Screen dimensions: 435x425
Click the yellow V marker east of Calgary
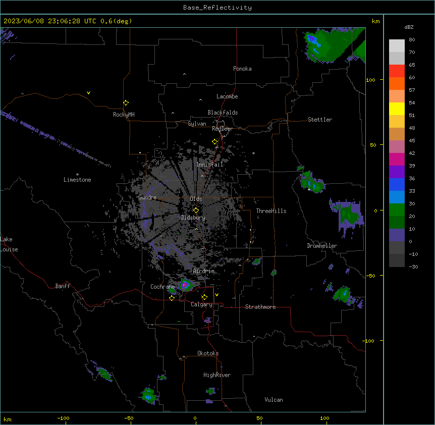(x=216, y=295)
